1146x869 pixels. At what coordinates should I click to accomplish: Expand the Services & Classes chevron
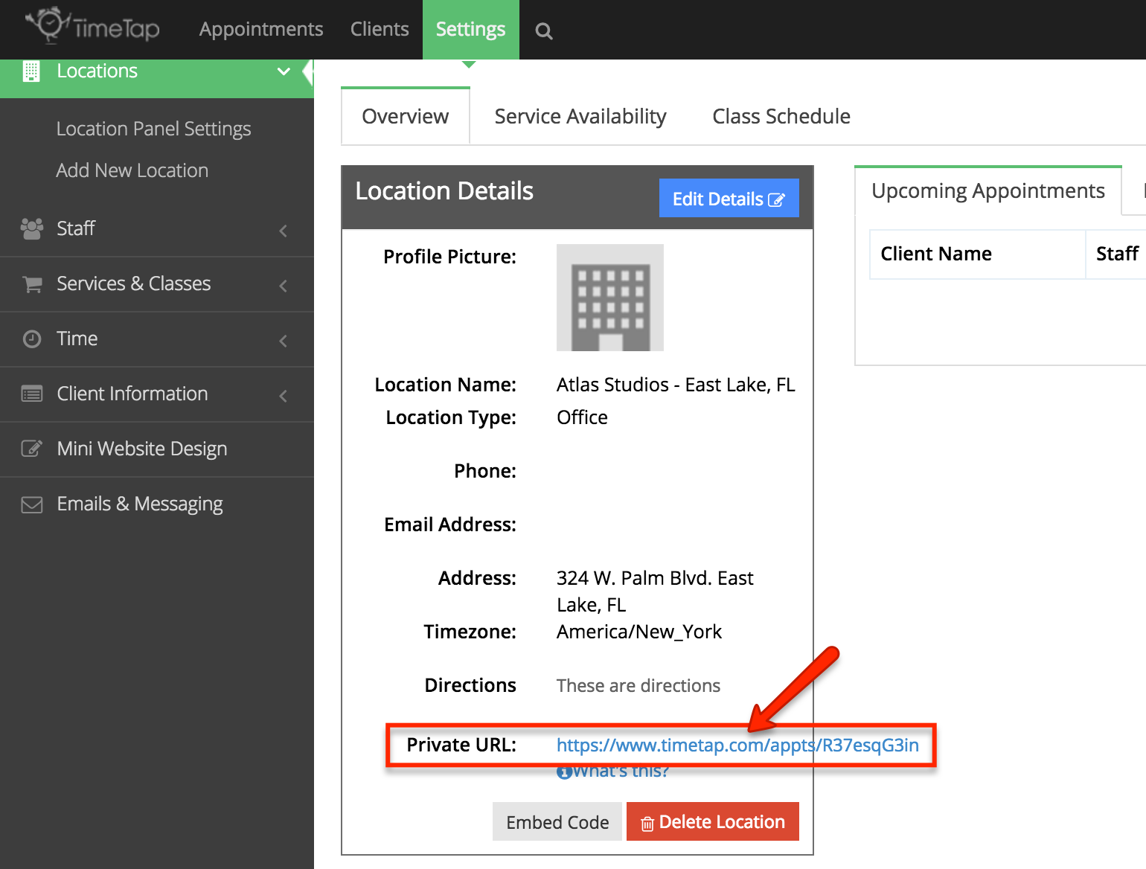(x=284, y=286)
